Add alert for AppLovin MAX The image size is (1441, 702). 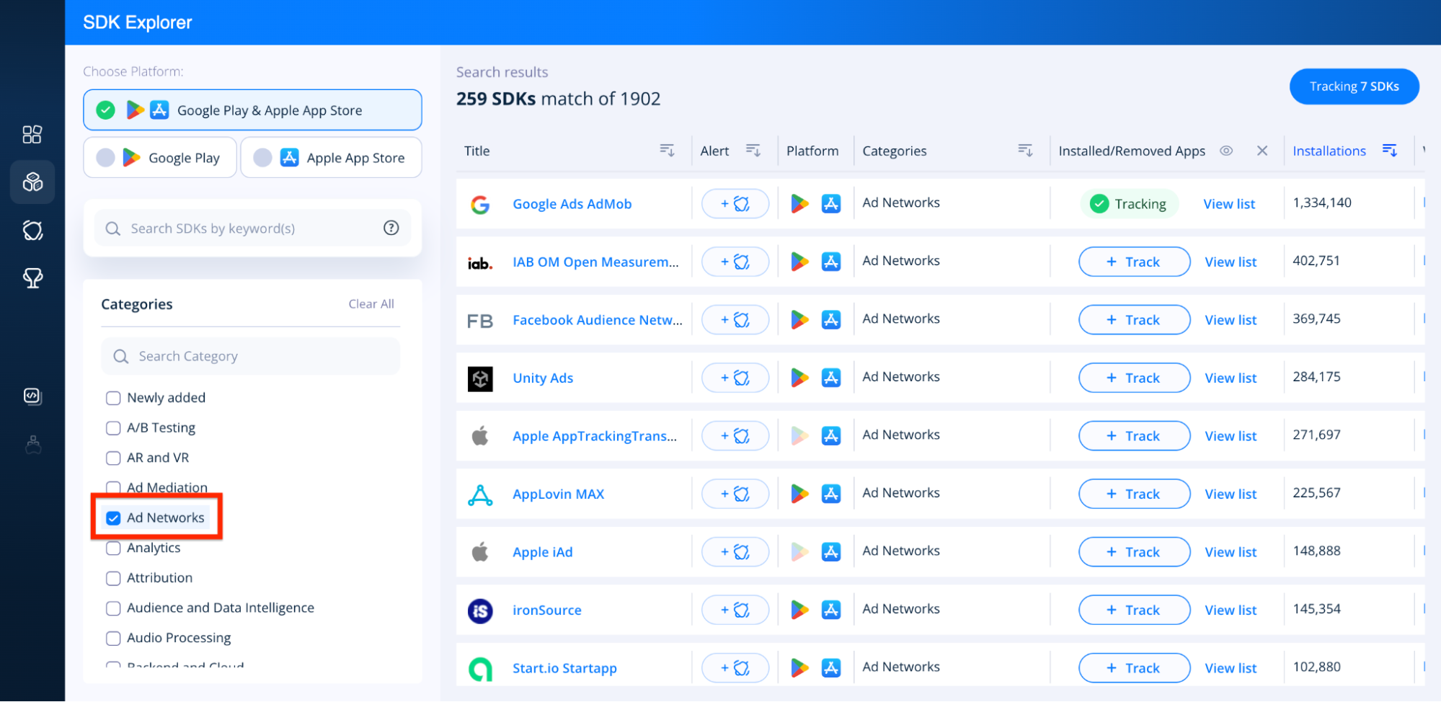[735, 494]
